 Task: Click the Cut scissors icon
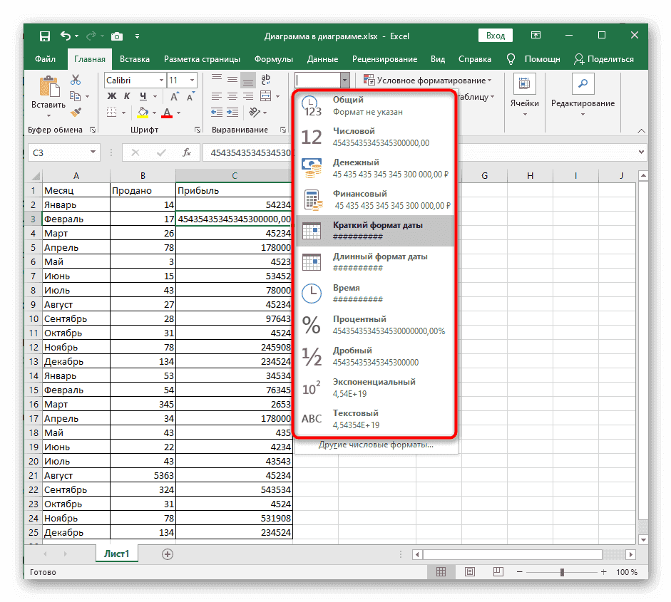(x=76, y=81)
